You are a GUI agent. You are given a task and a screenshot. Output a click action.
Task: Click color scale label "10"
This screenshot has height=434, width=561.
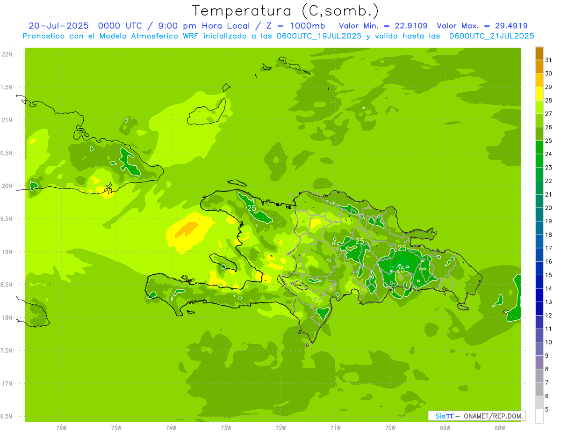click(549, 342)
